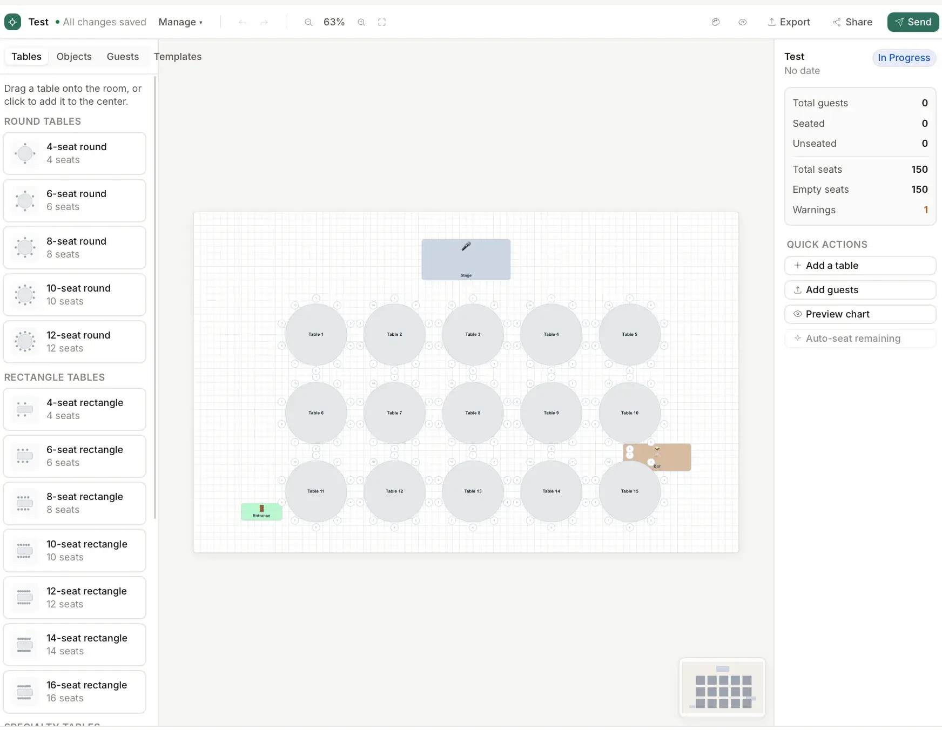The height and width of the screenshot is (730, 942).
Task: Click the Add a table quick action
Action: [860, 266]
